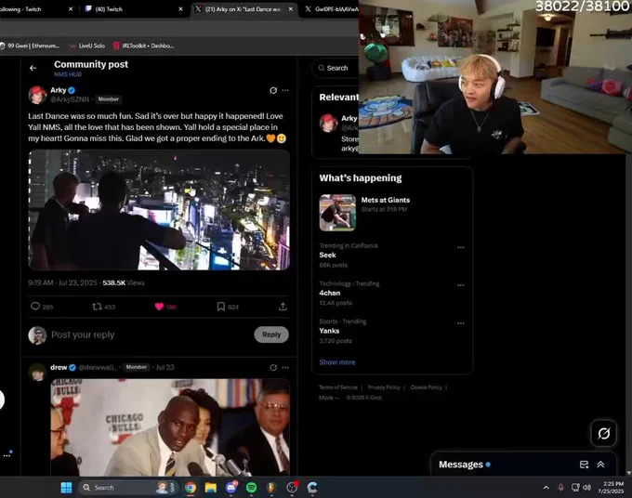This screenshot has height=498, width=632.
Task: Open Discord from the taskbar
Action: coord(231,488)
